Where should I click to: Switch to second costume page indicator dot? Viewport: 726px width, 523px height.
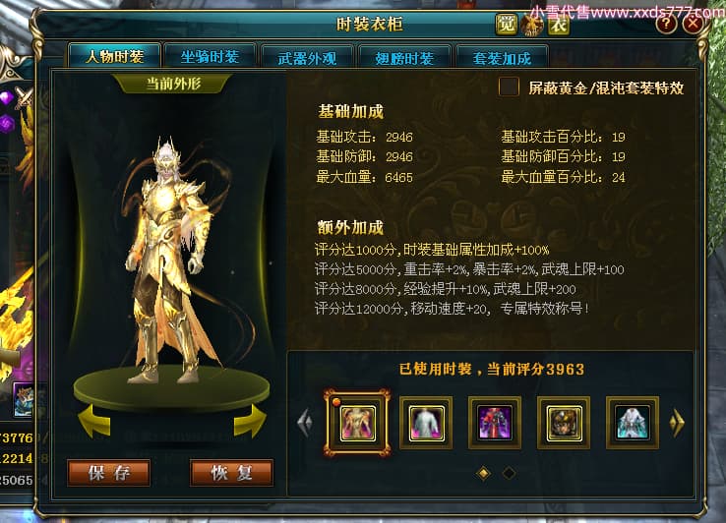(x=509, y=473)
